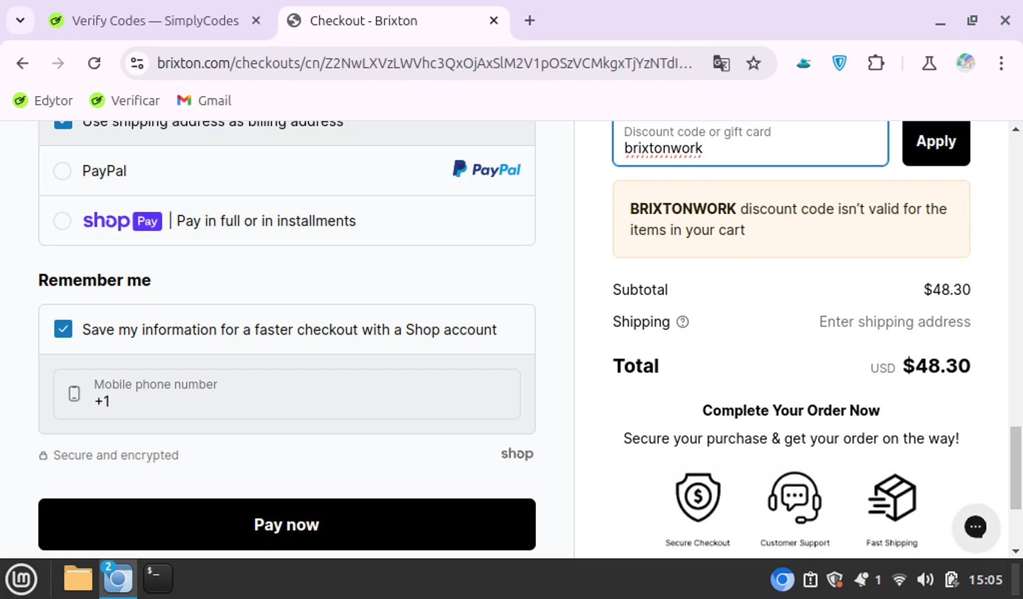Bookmark this page with star icon
1023x599 pixels.
pyautogui.click(x=754, y=63)
